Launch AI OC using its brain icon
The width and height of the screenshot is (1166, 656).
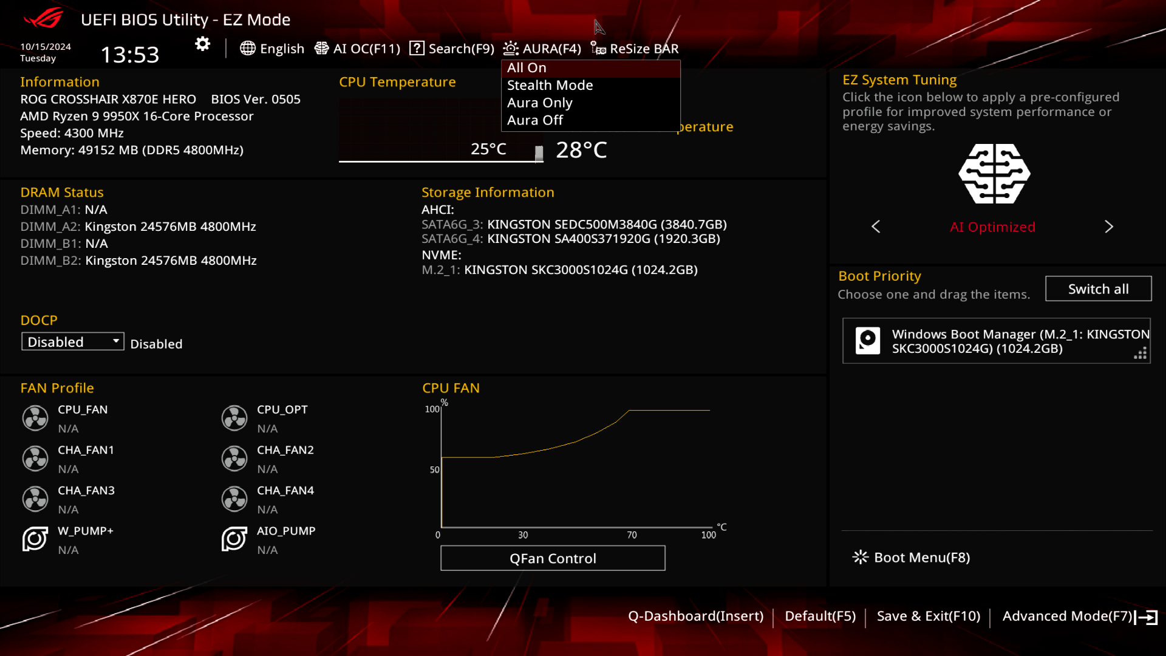click(x=321, y=48)
